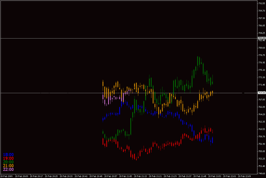The image size is (266, 178).
Task: Click the 766.00 price axis label
Action: point(262,107)
